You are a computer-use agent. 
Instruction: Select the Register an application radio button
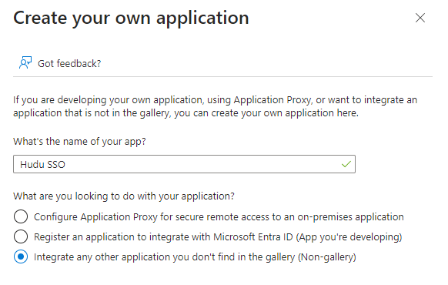coord(21,236)
